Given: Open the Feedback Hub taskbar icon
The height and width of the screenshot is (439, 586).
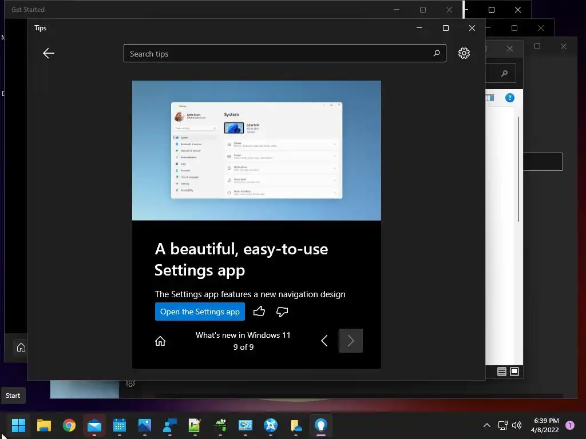Looking at the screenshot, I should click(x=170, y=425).
